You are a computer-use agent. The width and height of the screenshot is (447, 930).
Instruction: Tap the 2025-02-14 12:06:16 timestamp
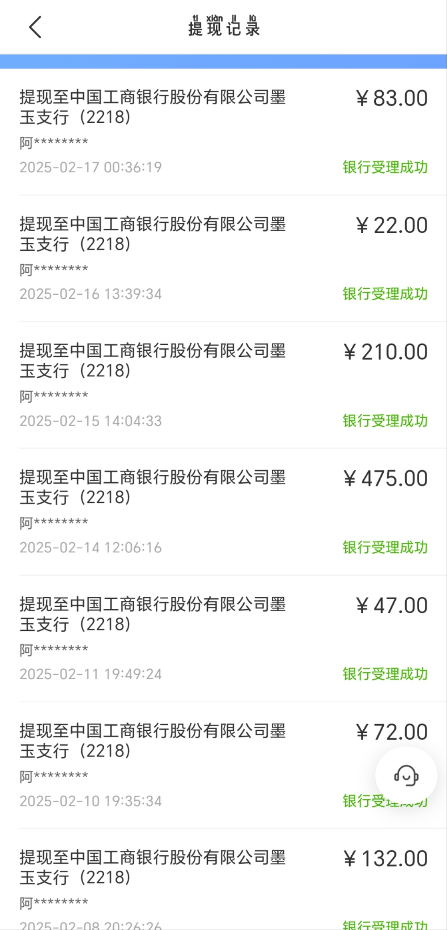coord(91,548)
